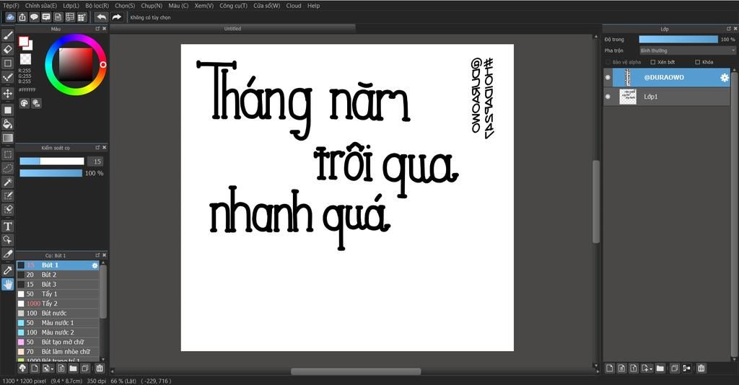Open the Tệp(F) menu
This screenshot has width=739, height=385.
pyautogui.click(x=12, y=6)
